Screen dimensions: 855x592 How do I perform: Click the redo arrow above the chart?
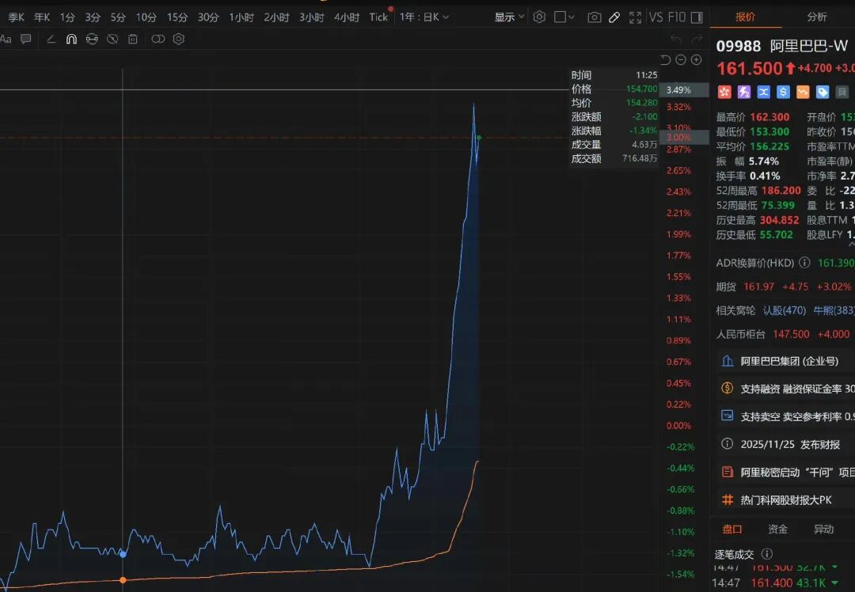697,40
